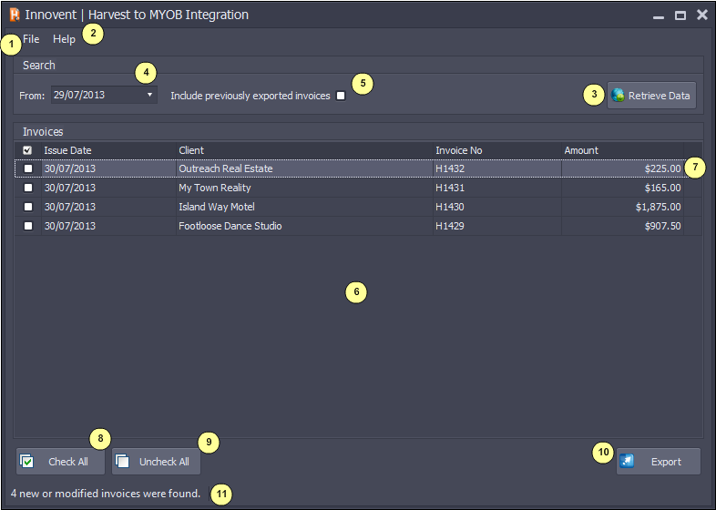This screenshot has width=716, height=510.
Task: Click invoice number H1432
Action: (x=450, y=168)
